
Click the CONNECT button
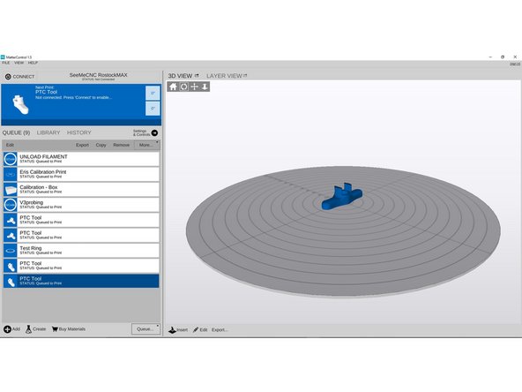click(20, 77)
